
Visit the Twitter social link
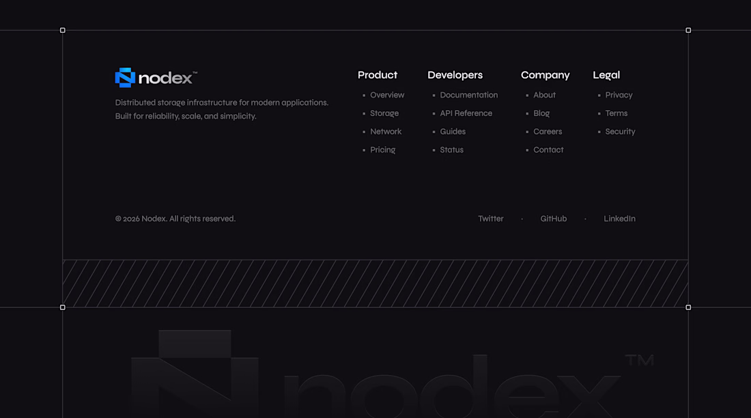point(490,219)
